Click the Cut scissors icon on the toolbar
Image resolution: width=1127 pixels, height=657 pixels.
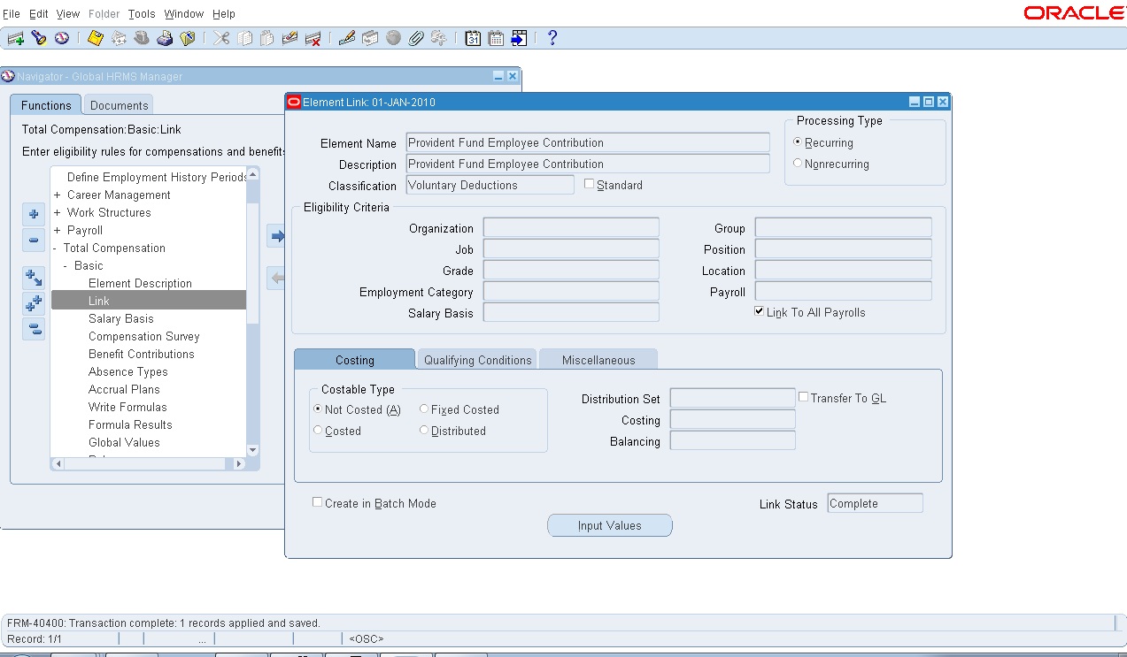point(221,37)
